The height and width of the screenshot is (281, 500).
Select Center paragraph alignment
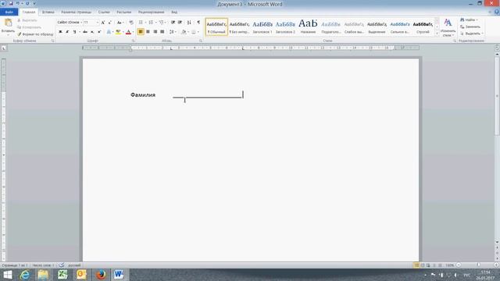[148, 32]
